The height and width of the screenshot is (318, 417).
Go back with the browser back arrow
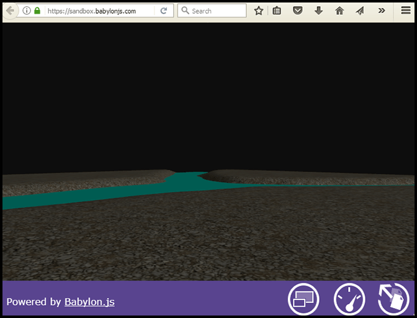click(10, 11)
